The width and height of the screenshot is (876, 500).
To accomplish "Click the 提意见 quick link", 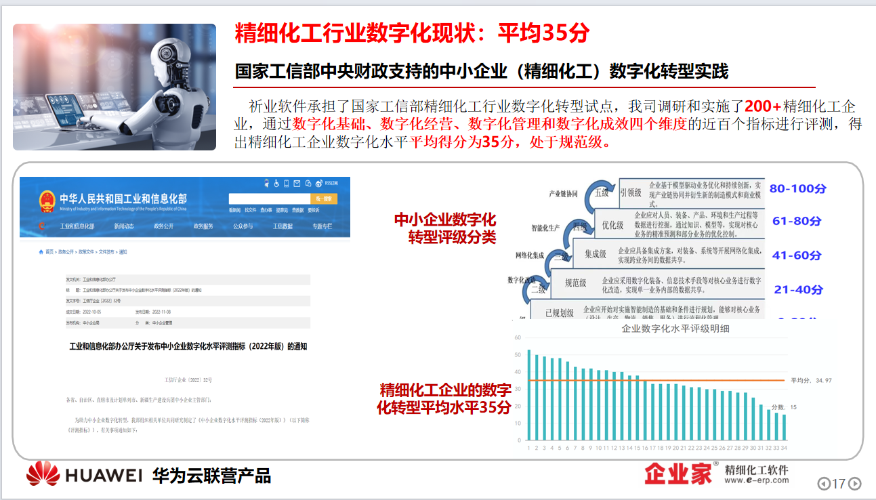I will 282,210.
